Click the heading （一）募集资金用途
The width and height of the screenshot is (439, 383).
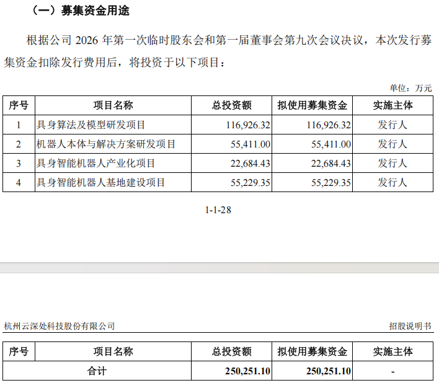click(81, 11)
